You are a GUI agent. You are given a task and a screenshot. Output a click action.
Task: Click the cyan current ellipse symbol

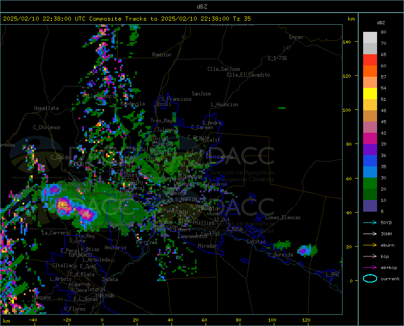coord(370,278)
